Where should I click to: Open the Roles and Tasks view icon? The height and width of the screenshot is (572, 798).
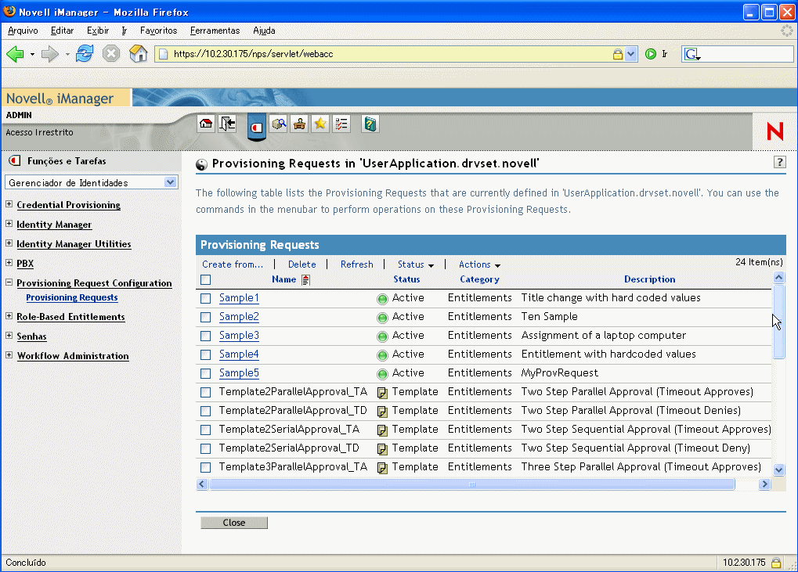click(x=256, y=124)
